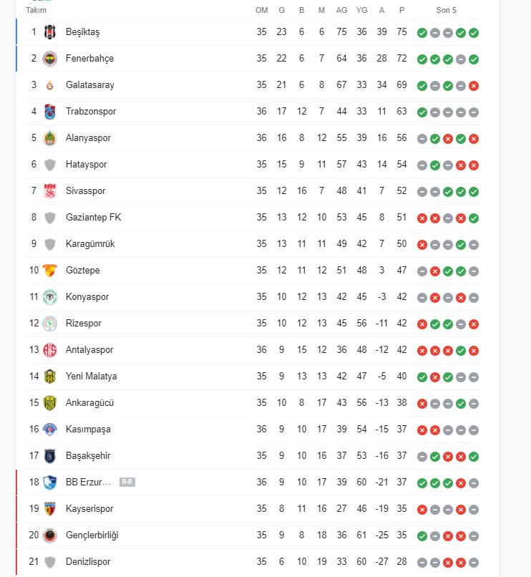Click Galatasaray's latest red loss indicator
Viewport: 531px width, 577px height.
coord(474,86)
